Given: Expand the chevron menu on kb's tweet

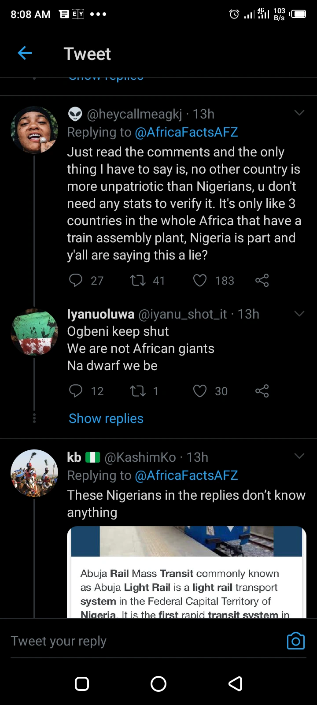Looking at the screenshot, I should click(299, 456).
